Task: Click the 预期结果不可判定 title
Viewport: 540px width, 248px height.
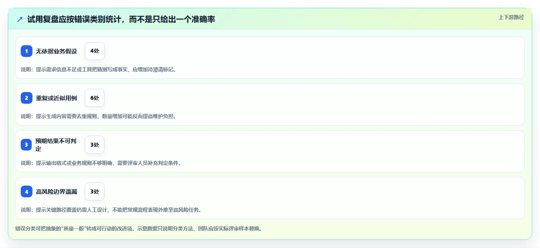Action: (x=56, y=145)
